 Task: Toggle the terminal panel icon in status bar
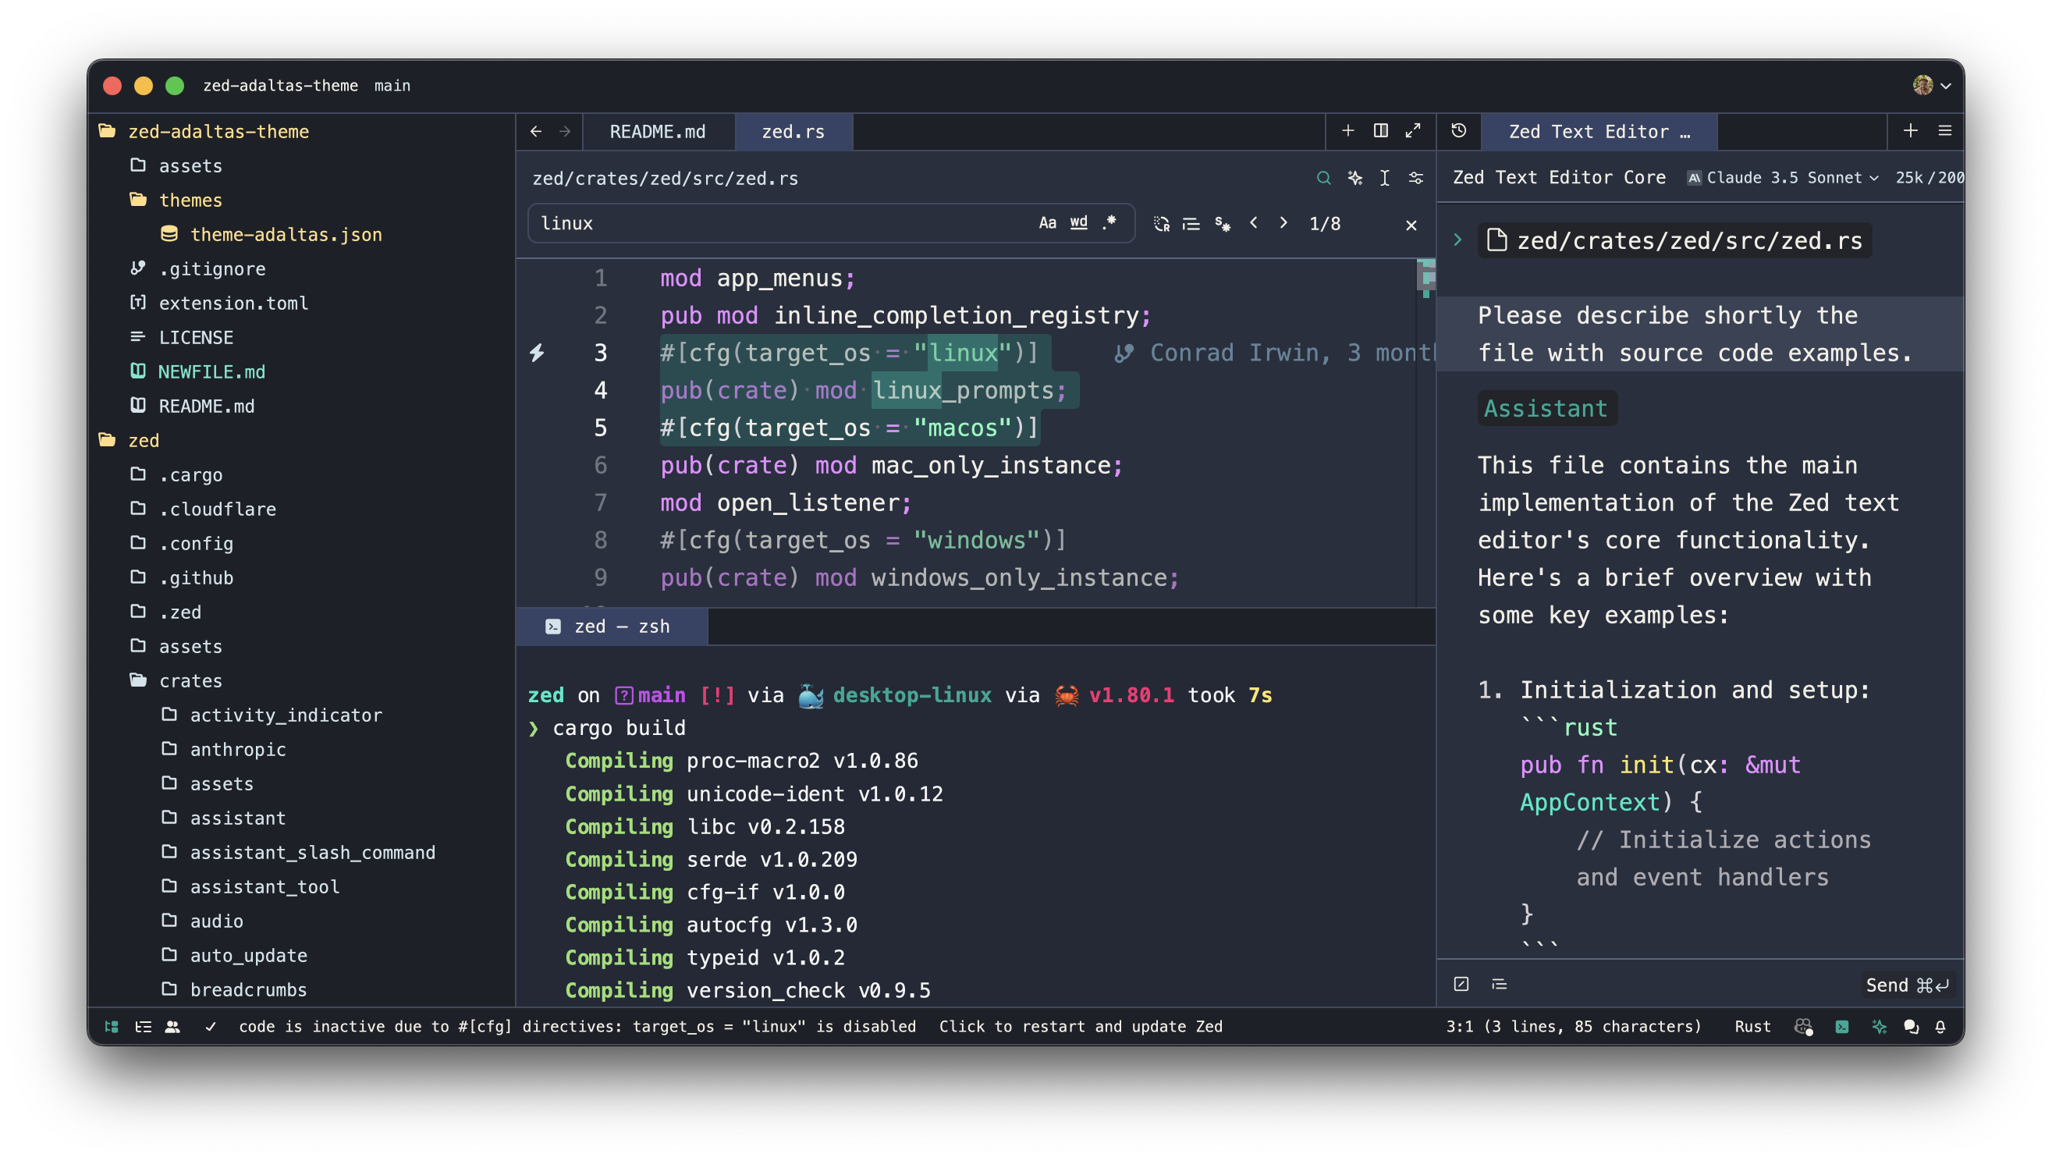coord(1841,1026)
